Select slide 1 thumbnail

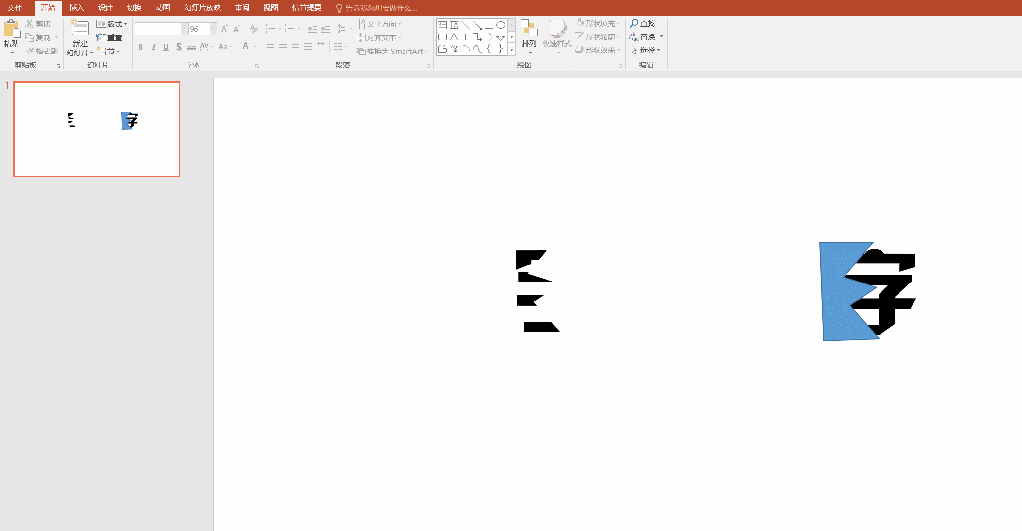[x=97, y=129]
